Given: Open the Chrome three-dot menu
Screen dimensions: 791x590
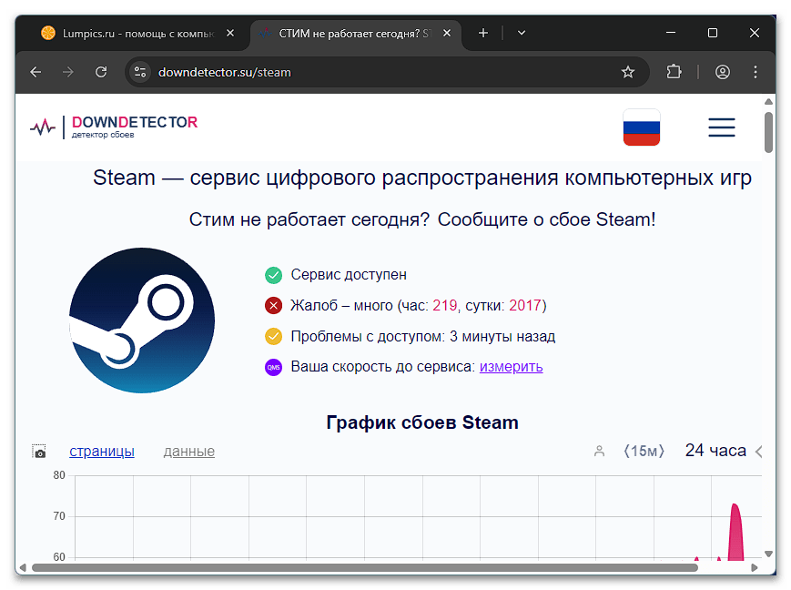Looking at the screenshot, I should [x=756, y=72].
